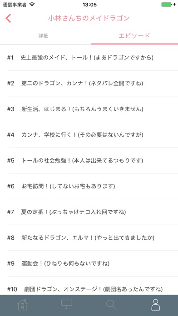Viewport: 178px width, 316px height.
Task: Open episode #5 トールの社会勉強！
Action: coord(89,160)
